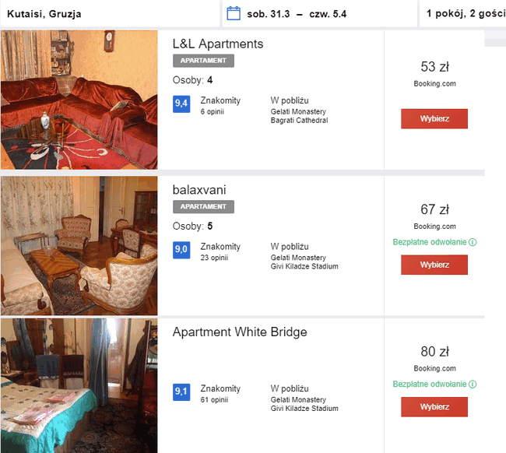This screenshot has width=506, height=453.
Task: Open the 1 pokój, 2 gości selector
Action: 462,13
